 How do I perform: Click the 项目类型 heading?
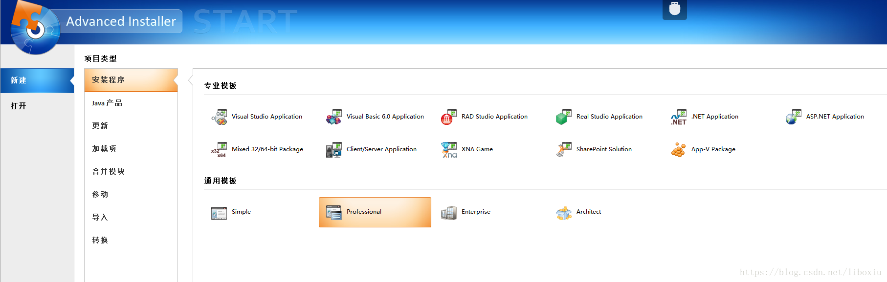[101, 59]
